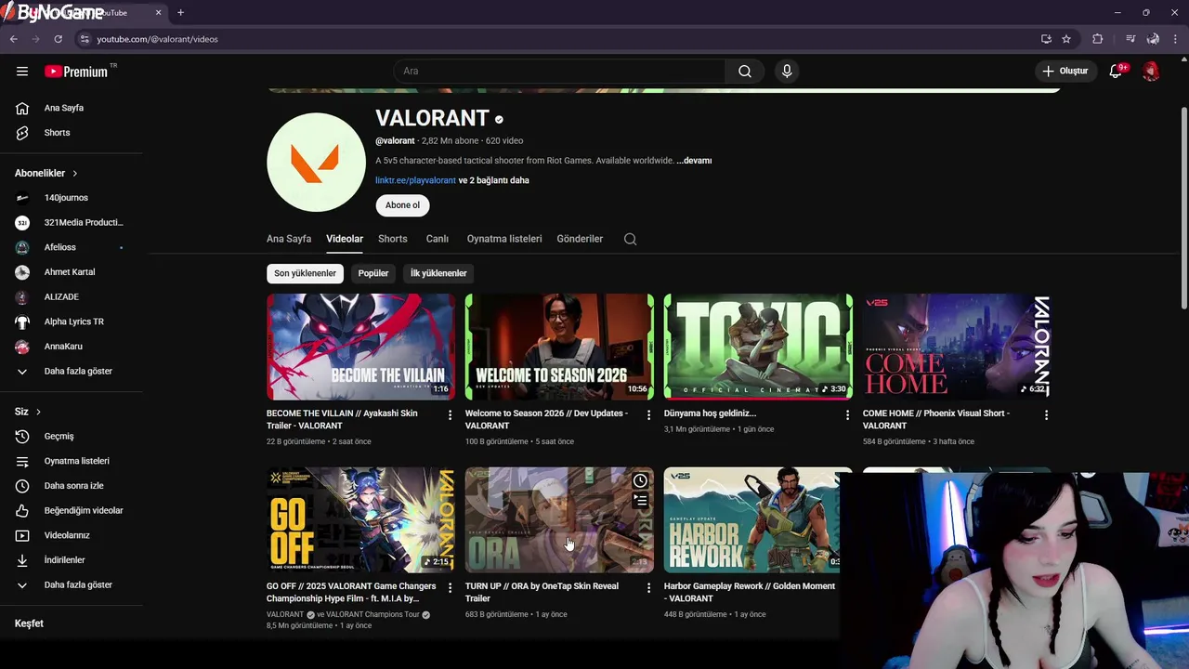Viewport: 1189px width, 669px height.
Task: Expand channel description with ...devamı
Action: click(x=694, y=161)
